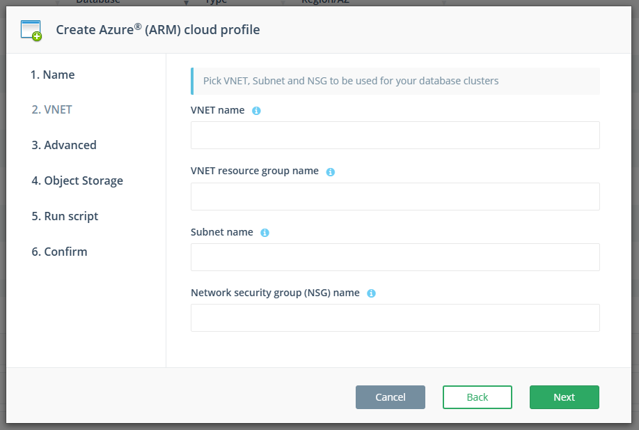639x430 pixels.
Task: Jump to step 4. Object Storage
Action: pyautogui.click(x=77, y=181)
